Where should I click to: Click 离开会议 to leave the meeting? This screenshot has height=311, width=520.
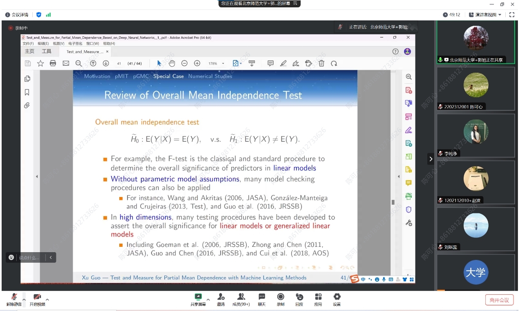(x=499, y=300)
